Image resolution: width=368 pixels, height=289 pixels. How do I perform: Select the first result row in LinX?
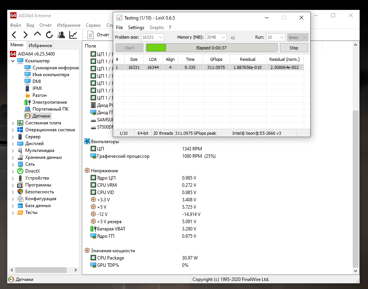tap(208, 67)
